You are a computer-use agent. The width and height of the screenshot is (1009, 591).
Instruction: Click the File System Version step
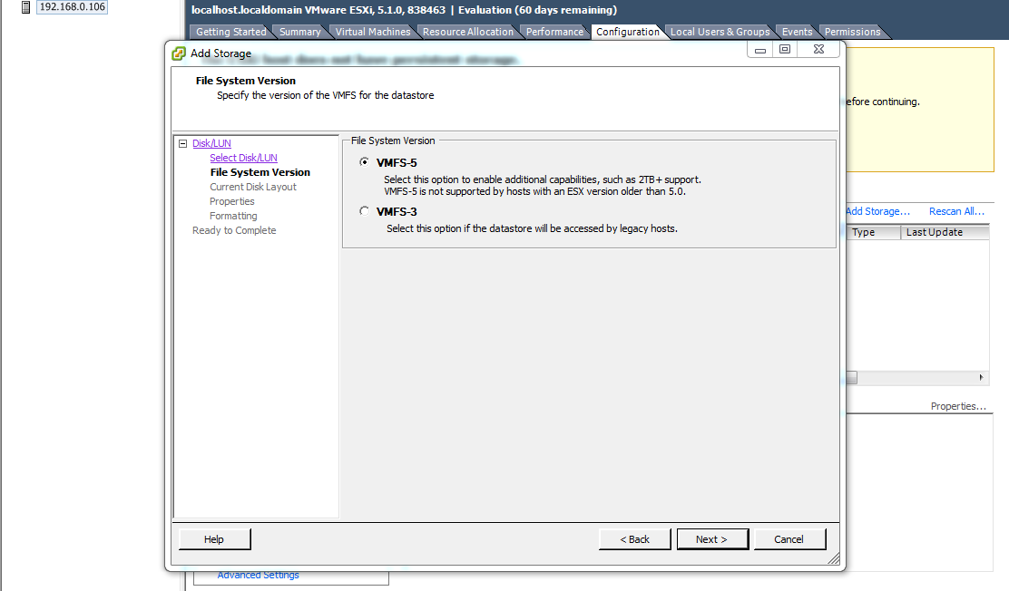coord(260,172)
